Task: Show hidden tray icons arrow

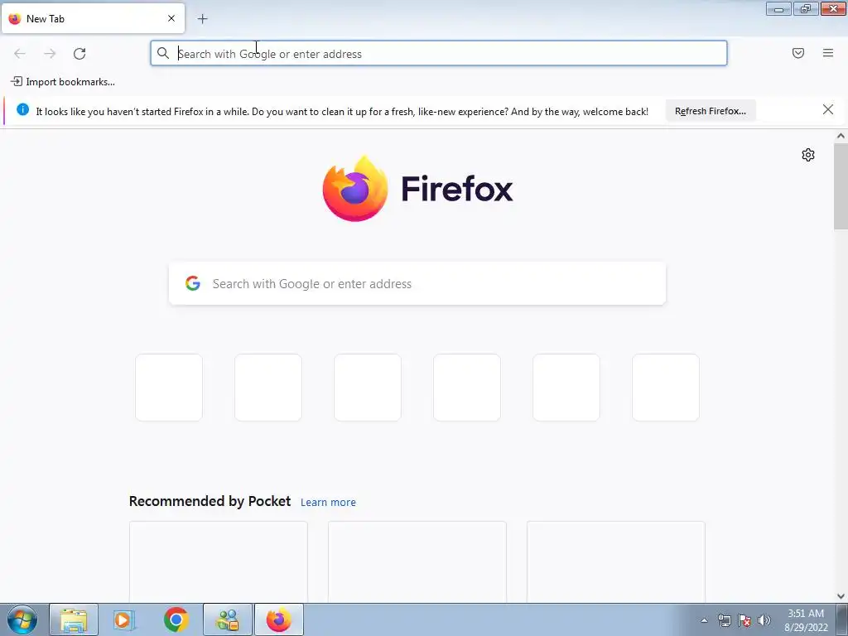Action: coord(704,620)
